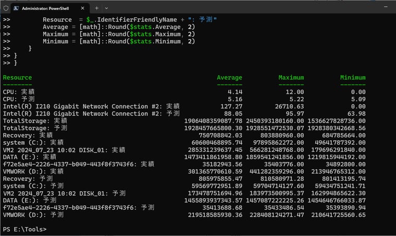396x236 pixels.
Task: Click the 'TotalStorage: 実績' label
Action: (x=35, y=121)
